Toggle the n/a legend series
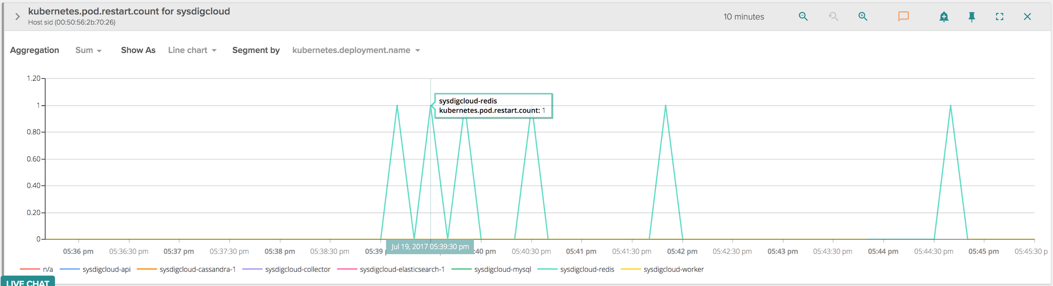1053x286 pixels. [x=37, y=269]
